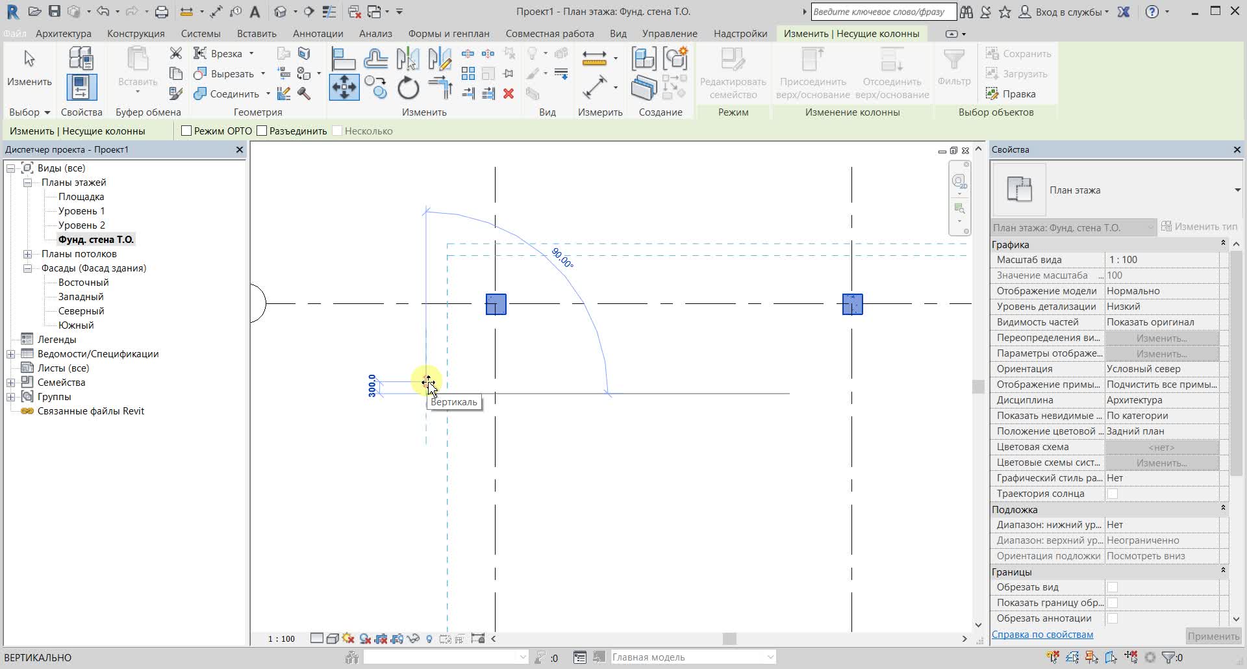Collapse the Виды (все) tree node
This screenshot has width=1247, height=669.
(11, 168)
